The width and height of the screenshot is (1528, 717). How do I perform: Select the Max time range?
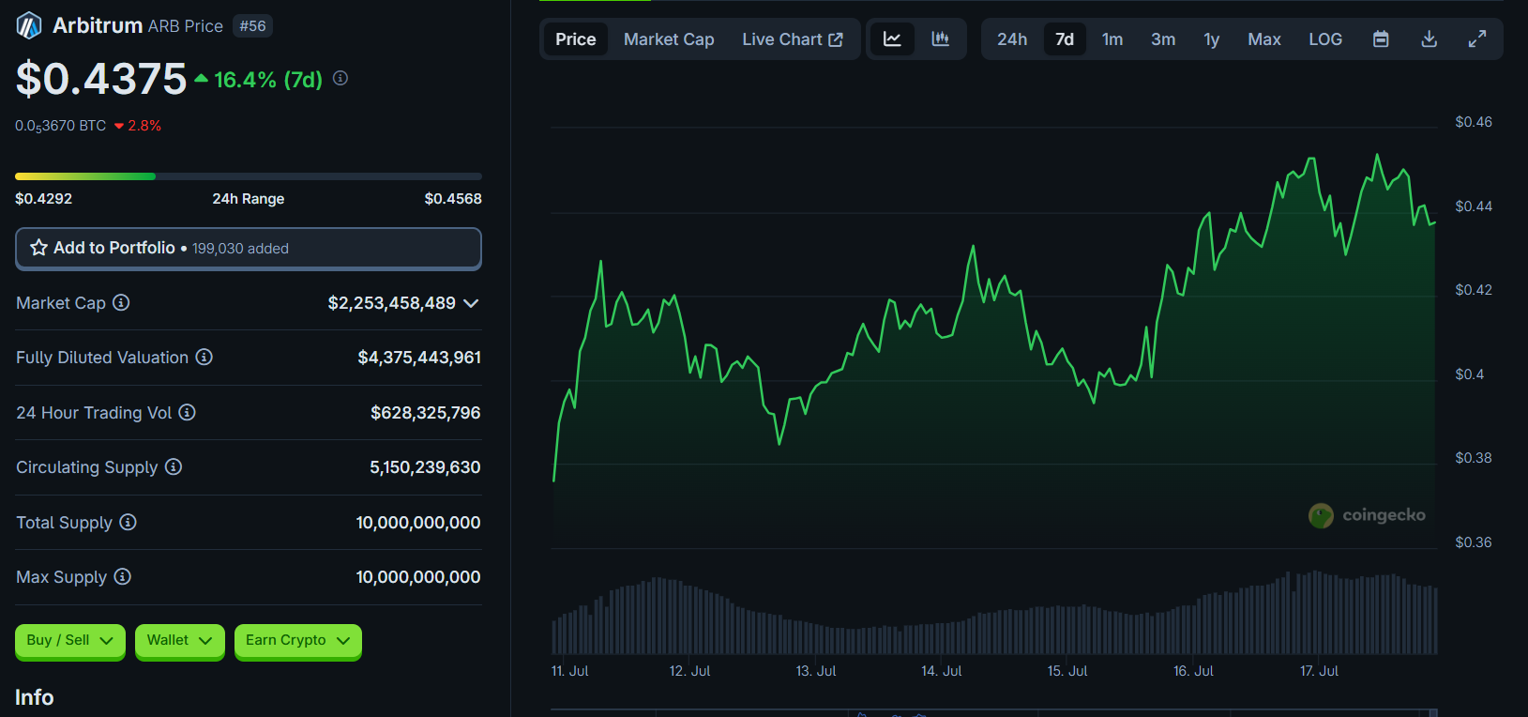point(1264,39)
